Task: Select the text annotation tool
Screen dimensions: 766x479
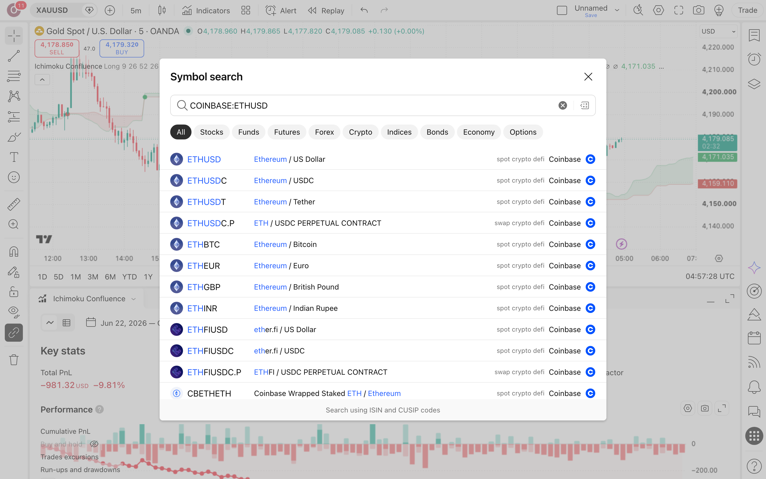Action: tap(14, 157)
